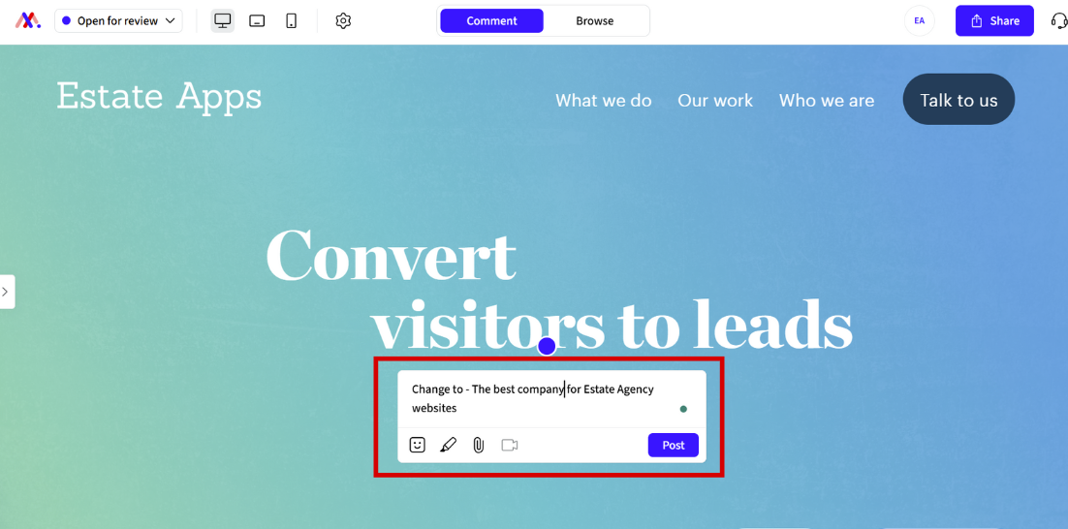Open the EA user avatar

pyautogui.click(x=920, y=21)
